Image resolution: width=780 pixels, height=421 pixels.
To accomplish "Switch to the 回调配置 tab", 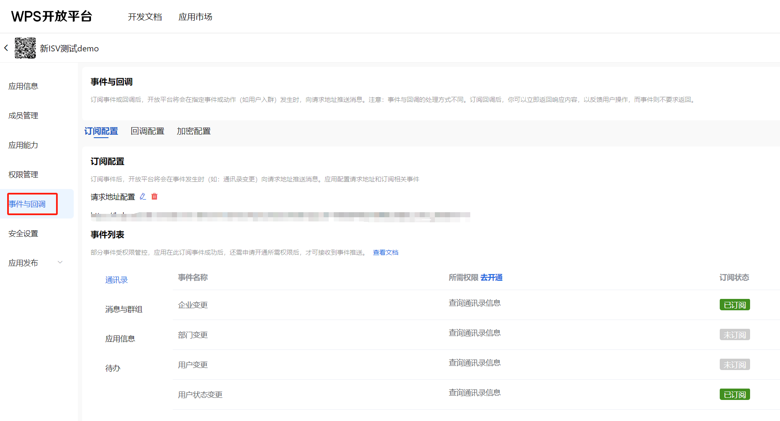I will (x=147, y=131).
